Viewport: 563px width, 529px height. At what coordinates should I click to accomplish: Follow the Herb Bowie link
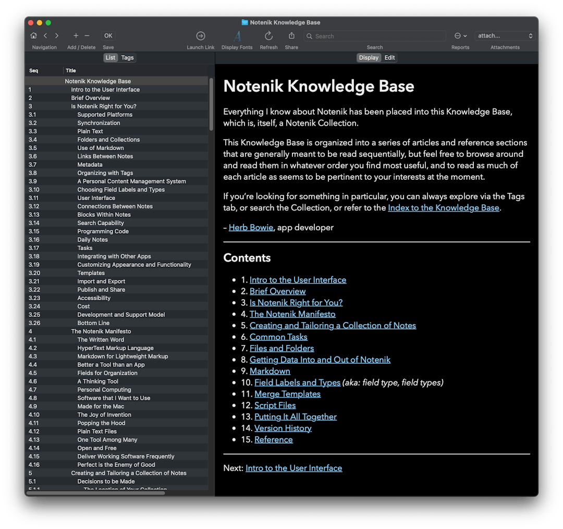[x=251, y=227]
